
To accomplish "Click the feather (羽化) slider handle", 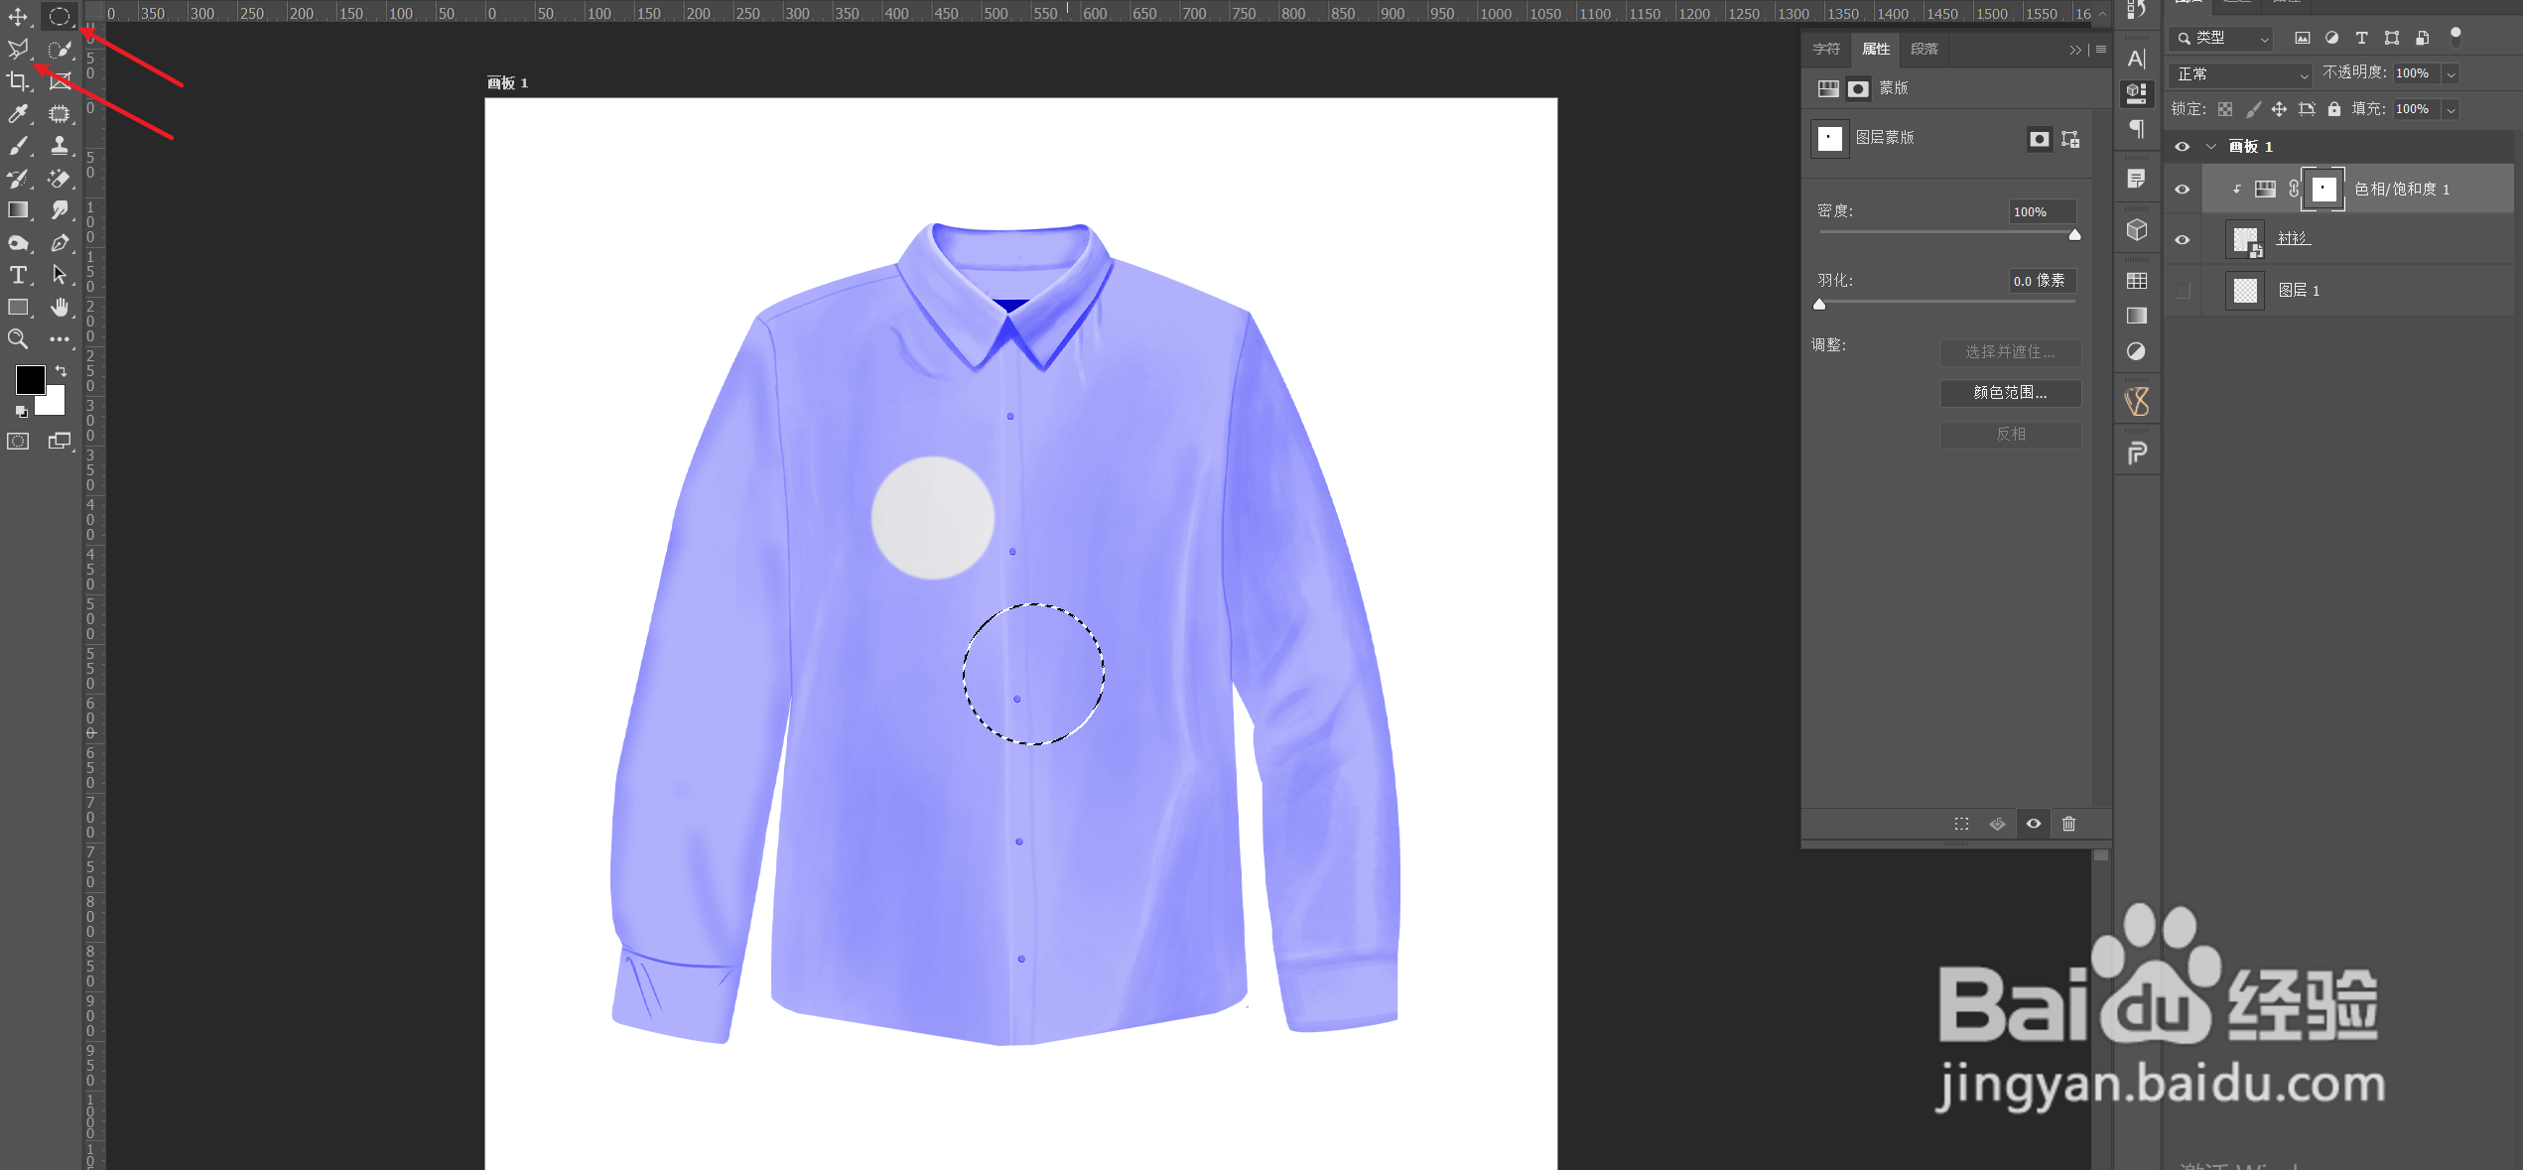I will pyautogui.click(x=1819, y=305).
